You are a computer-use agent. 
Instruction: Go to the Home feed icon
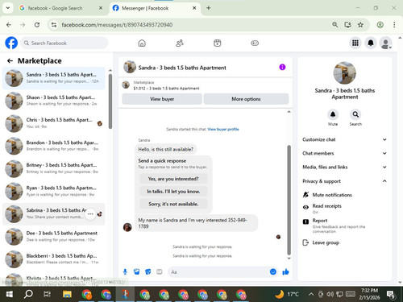tap(142, 43)
